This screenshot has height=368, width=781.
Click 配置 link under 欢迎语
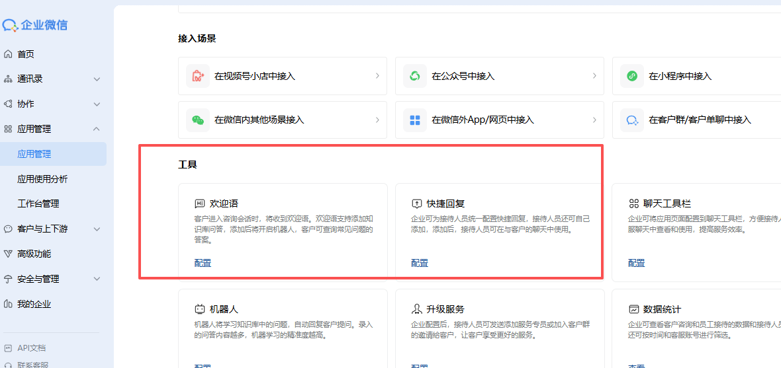(203, 263)
